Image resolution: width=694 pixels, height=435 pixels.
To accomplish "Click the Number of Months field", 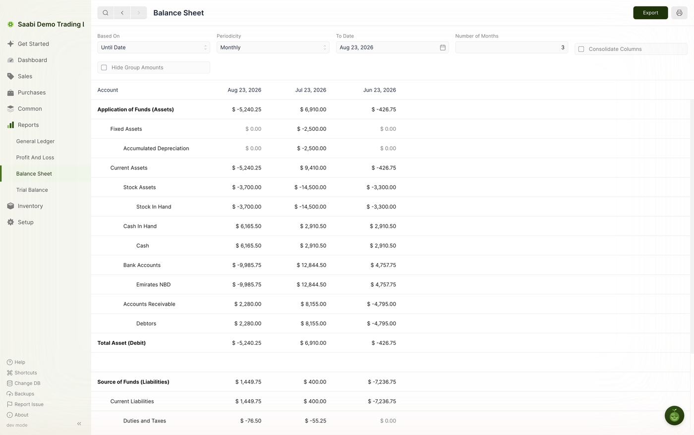I will (512, 48).
